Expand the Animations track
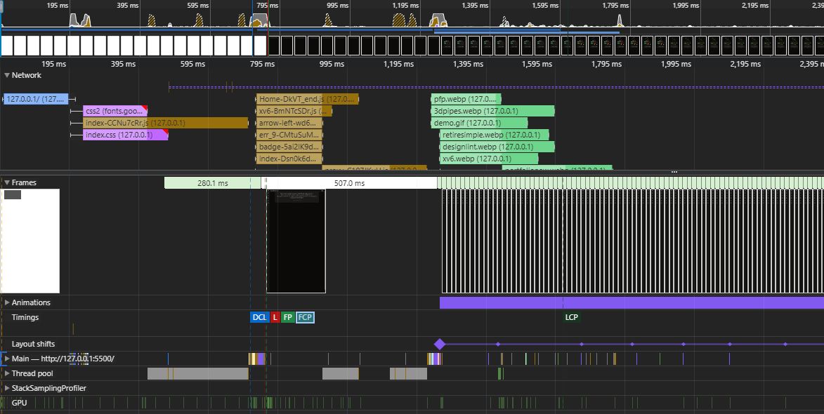The width and height of the screenshot is (824, 414). coord(7,302)
